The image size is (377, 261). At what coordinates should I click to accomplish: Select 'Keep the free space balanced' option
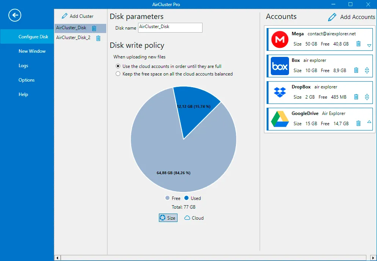pyautogui.click(x=118, y=74)
